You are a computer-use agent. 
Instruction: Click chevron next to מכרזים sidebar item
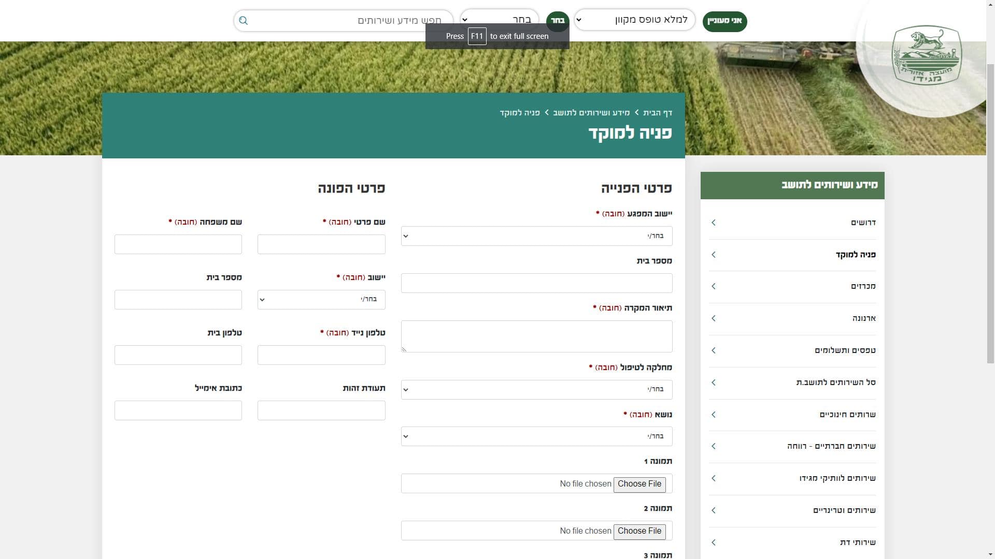pyautogui.click(x=714, y=286)
